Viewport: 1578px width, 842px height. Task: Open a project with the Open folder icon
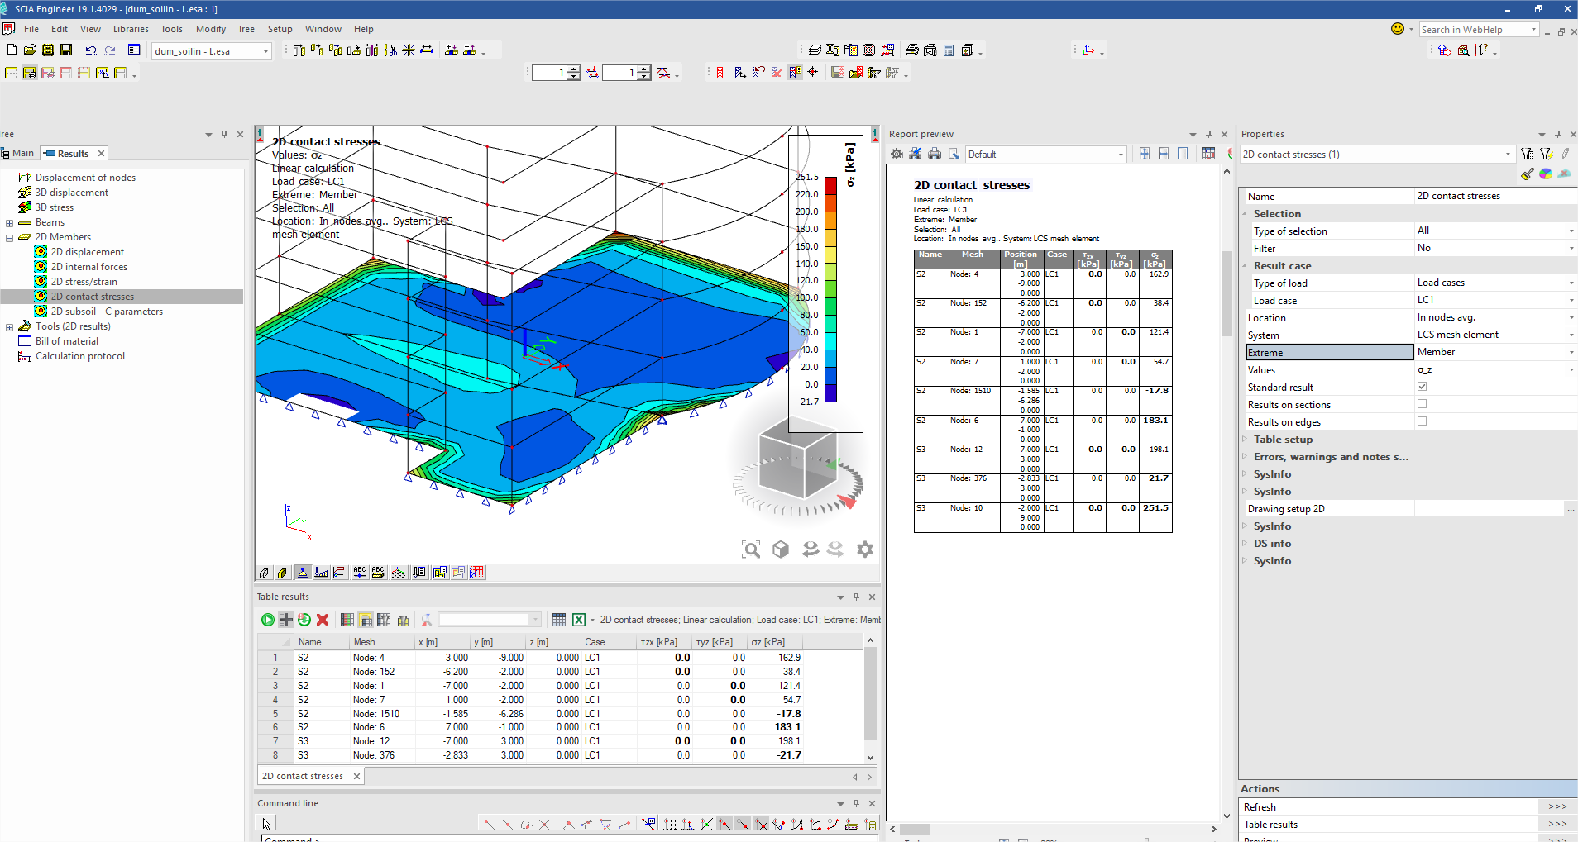coord(30,50)
